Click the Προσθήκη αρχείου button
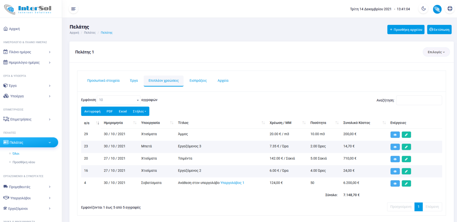Viewport: 457px width, 222px height. [406, 29]
